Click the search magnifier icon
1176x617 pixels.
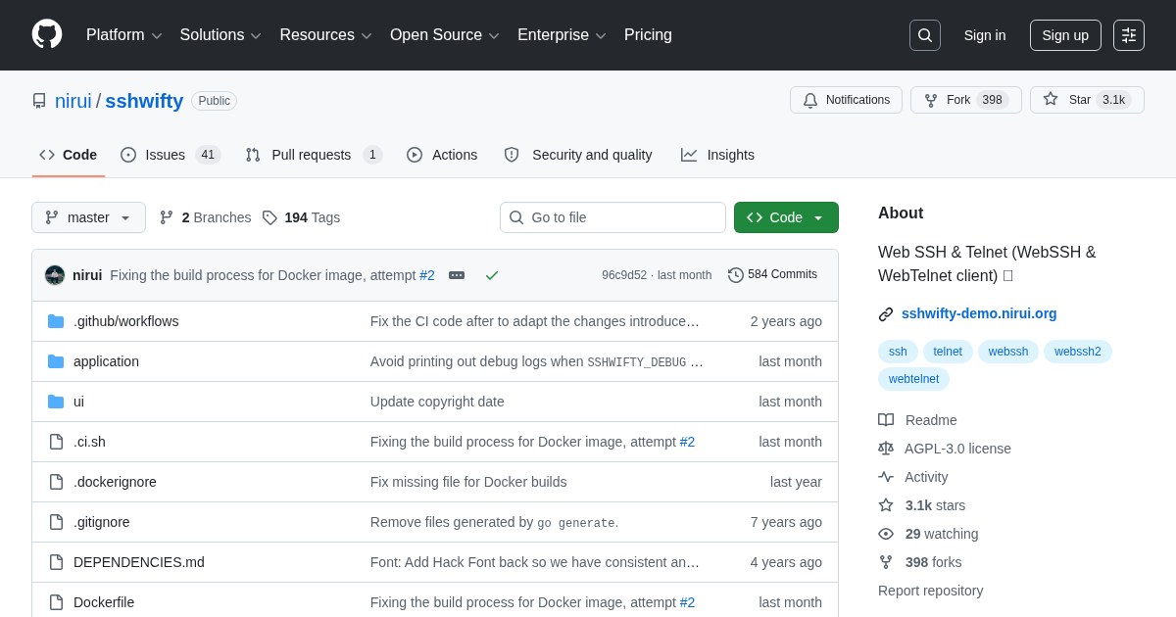[924, 35]
